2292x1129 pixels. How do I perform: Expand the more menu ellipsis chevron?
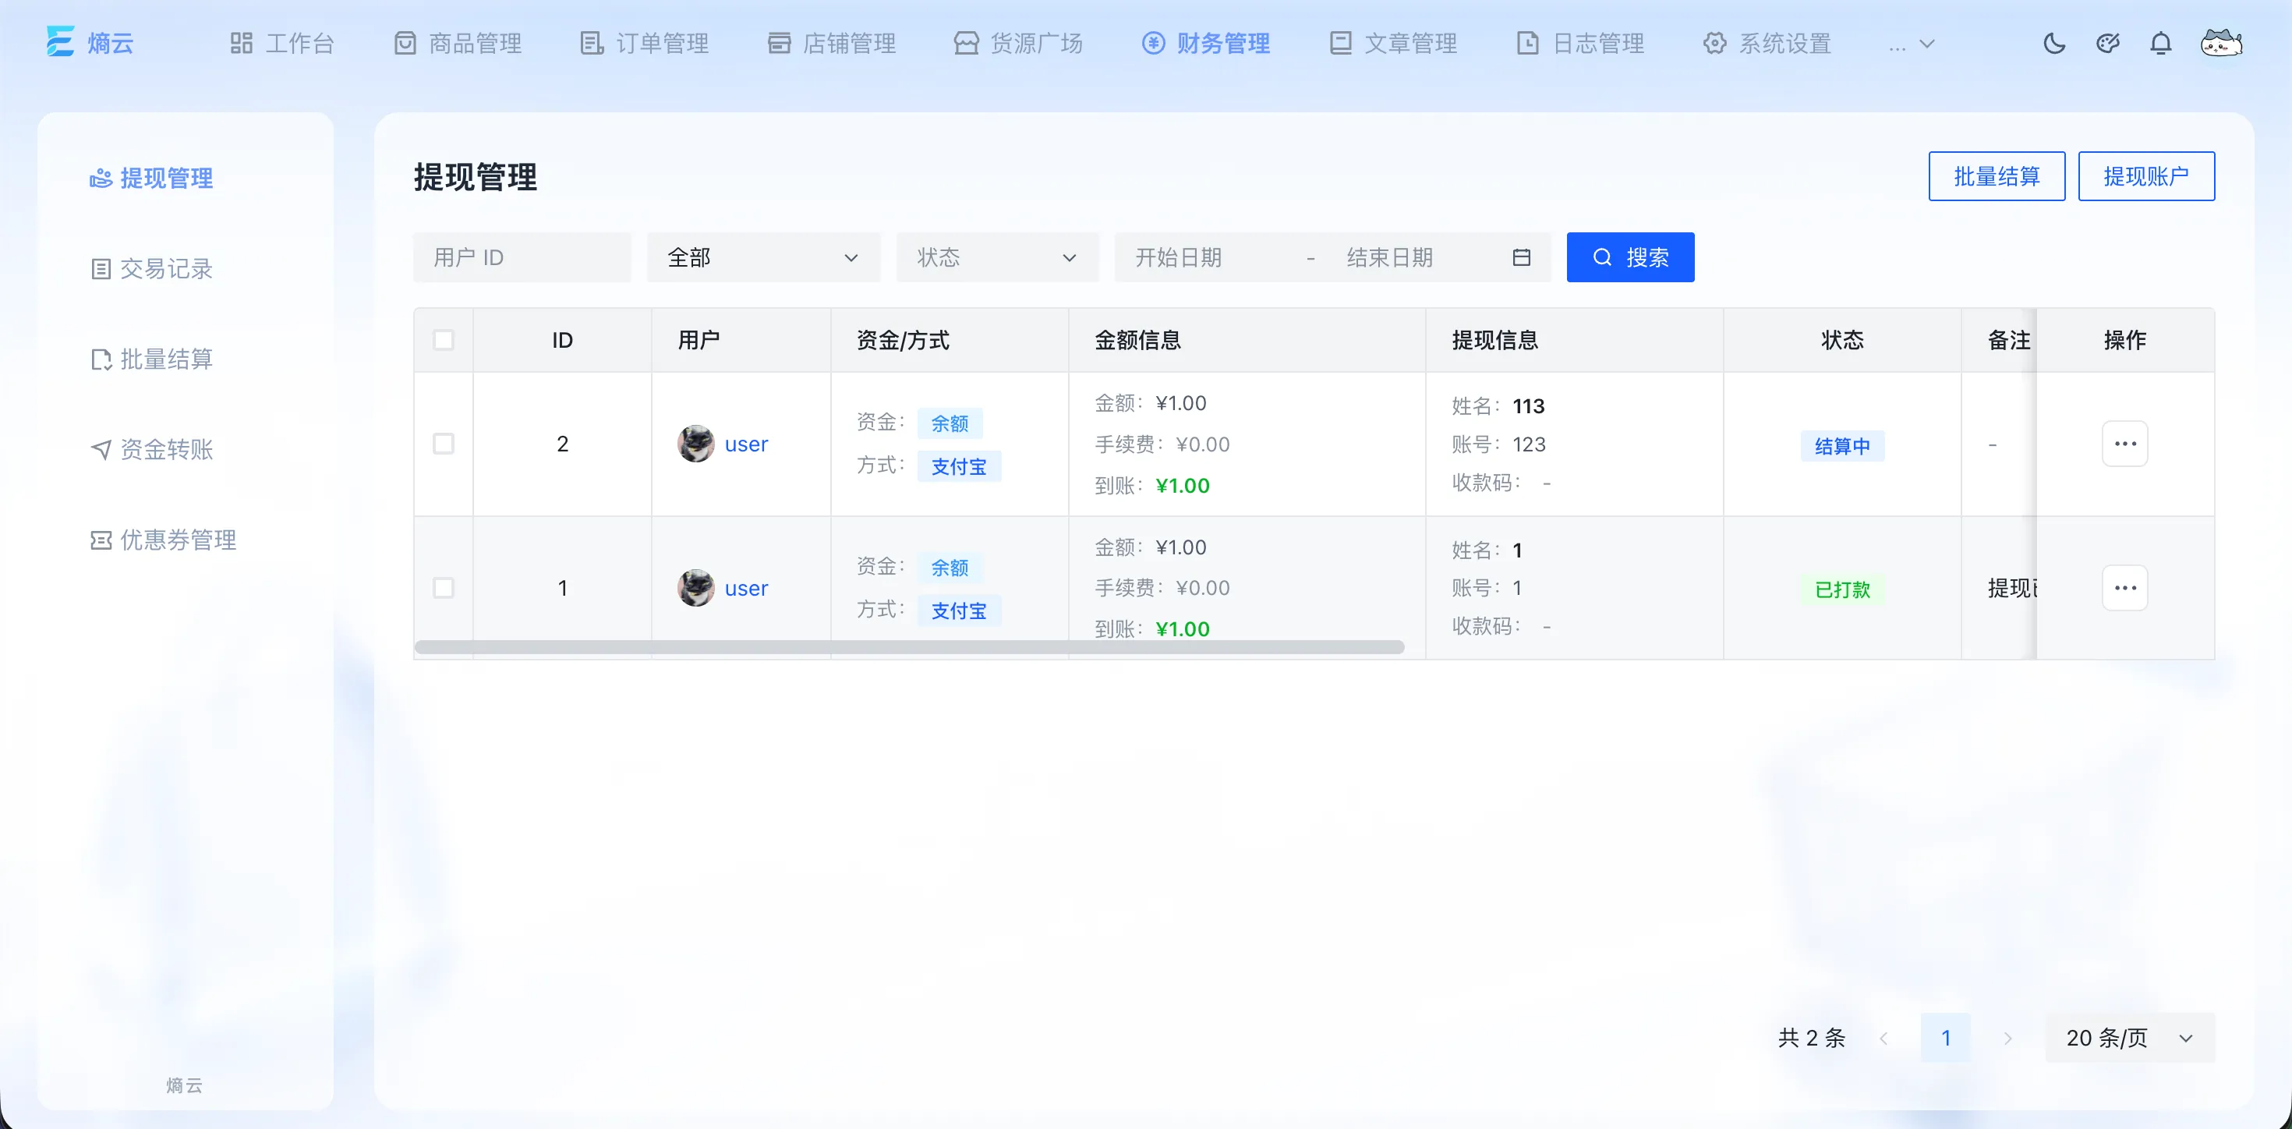(1912, 43)
